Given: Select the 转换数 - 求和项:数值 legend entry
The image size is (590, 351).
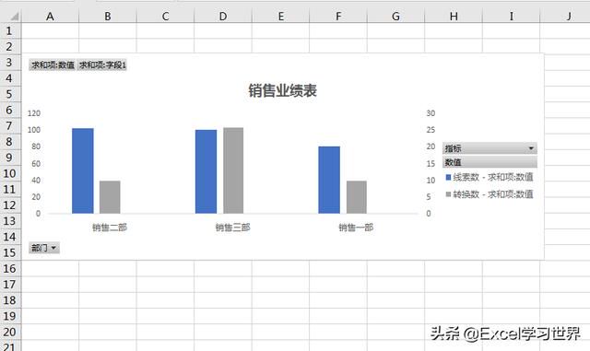Looking at the screenshot, I should pos(490,194).
